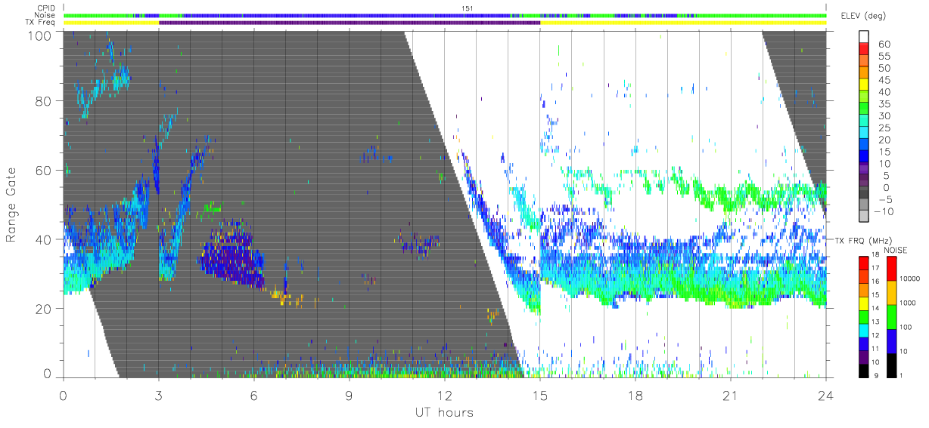
Task: Click the -10 label on ELEV colorbar
Action: coord(885,211)
